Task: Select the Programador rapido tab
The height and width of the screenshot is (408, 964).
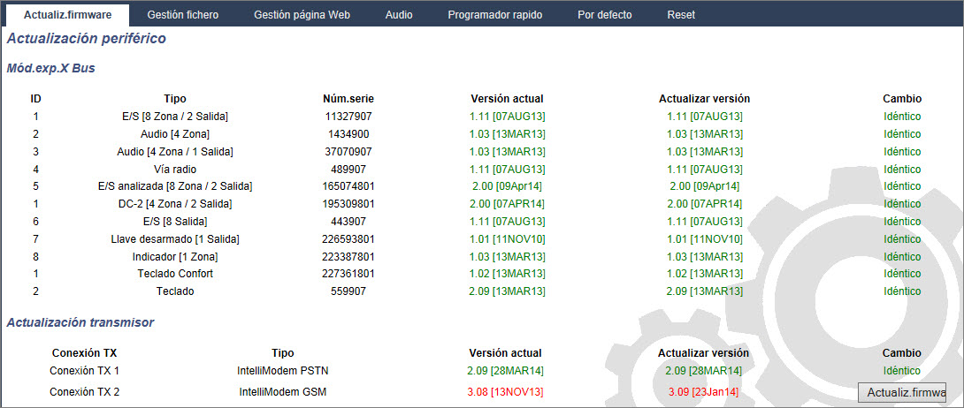Action: pos(495,15)
